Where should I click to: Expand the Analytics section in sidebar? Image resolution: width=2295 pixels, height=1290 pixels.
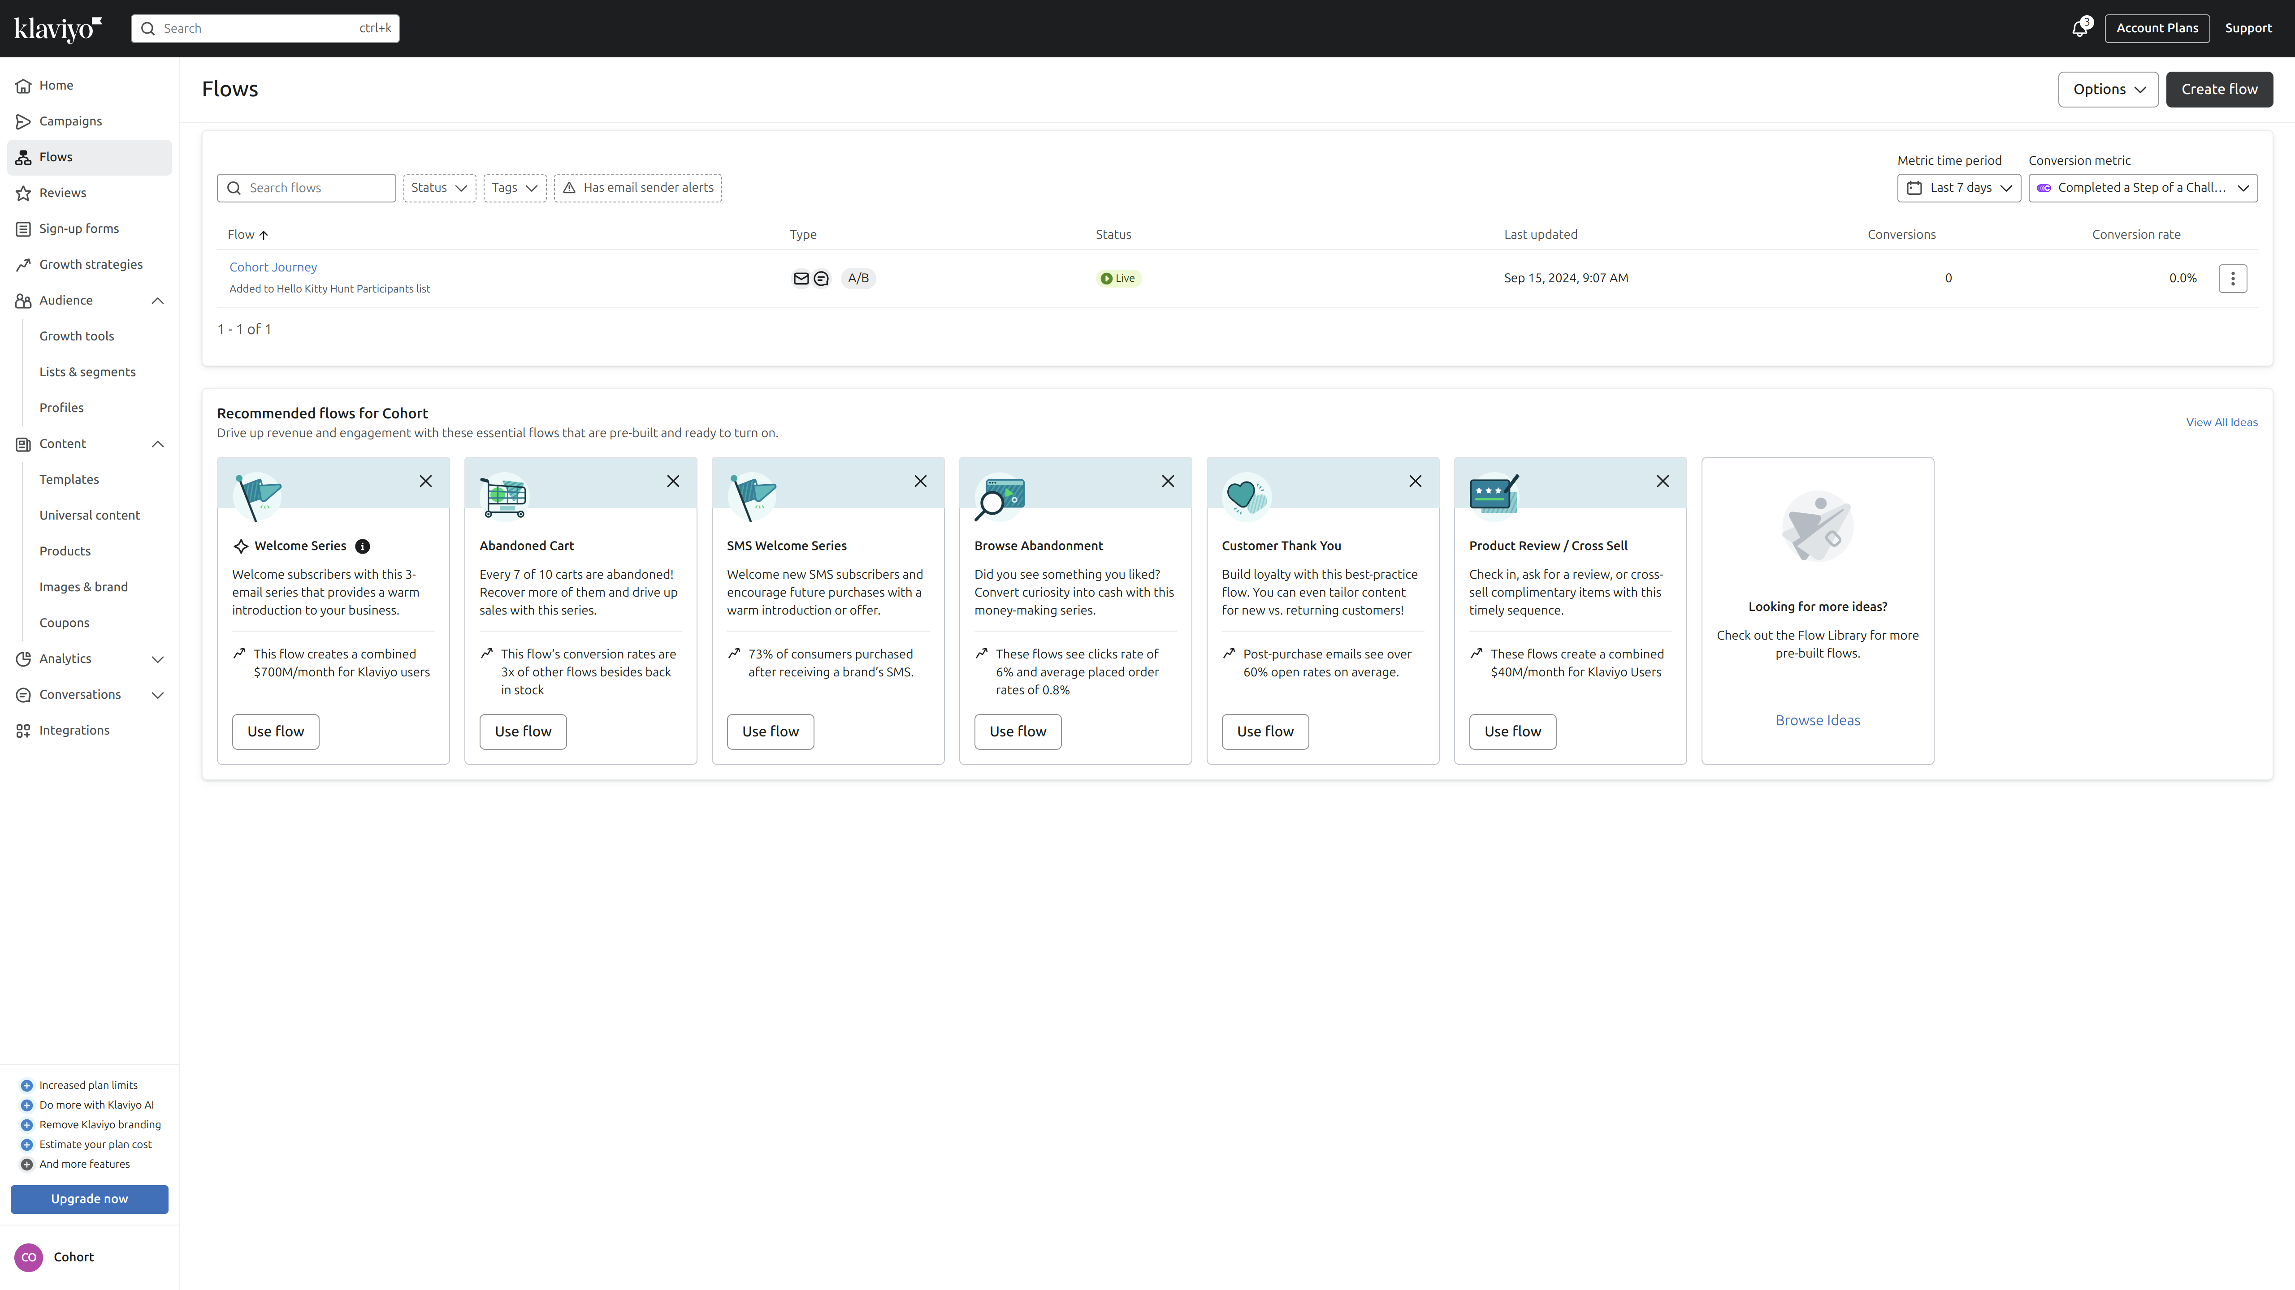tap(158, 660)
